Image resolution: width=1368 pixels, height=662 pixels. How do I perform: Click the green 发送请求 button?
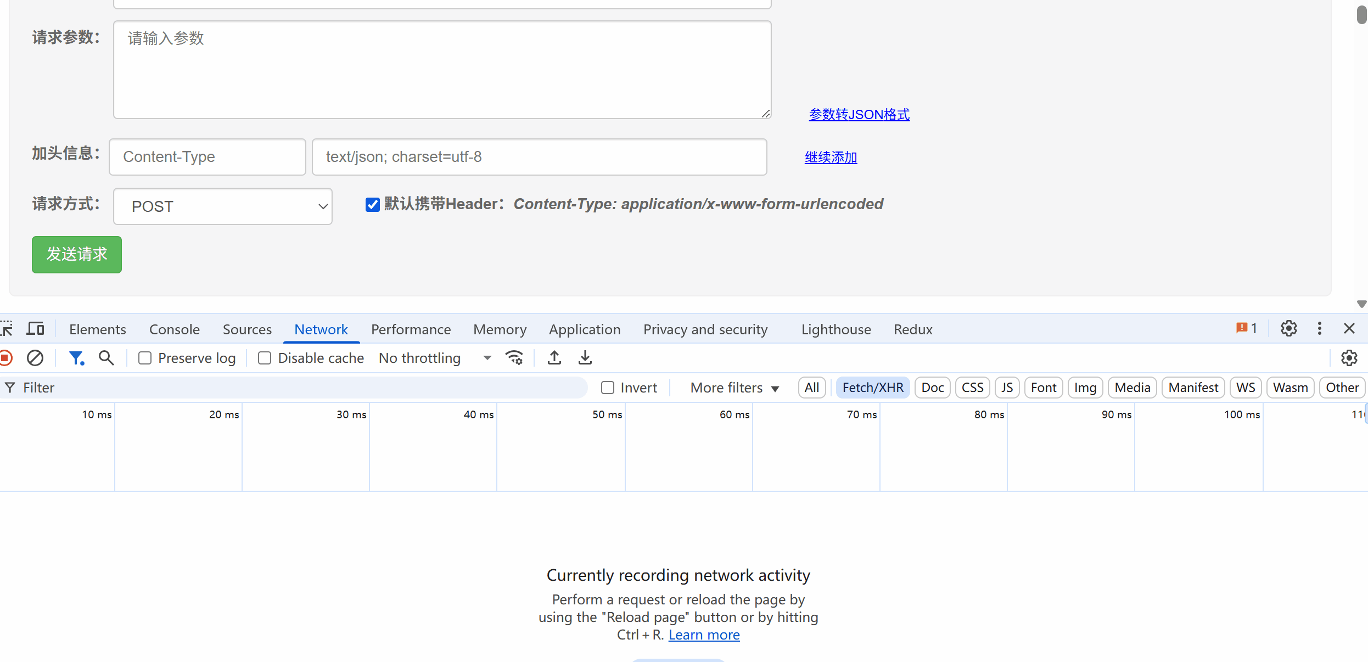pyautogui.click(x=77, y=254)
